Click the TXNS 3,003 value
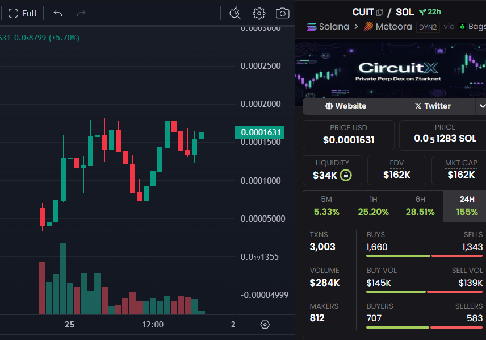The height and width of the screenshot is (340, 486). pyautogui.click(x=322, y=247)
